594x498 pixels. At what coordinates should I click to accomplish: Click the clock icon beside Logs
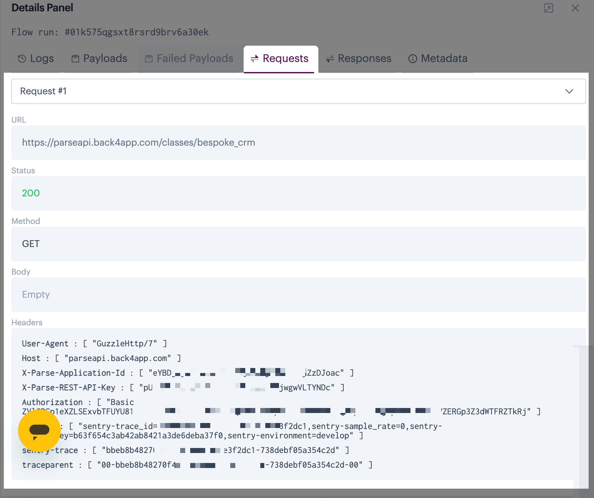(x=22, y=59)
